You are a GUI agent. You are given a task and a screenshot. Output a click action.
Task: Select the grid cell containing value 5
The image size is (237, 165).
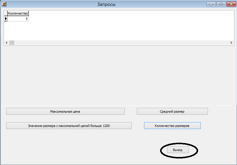click(18, 19)
